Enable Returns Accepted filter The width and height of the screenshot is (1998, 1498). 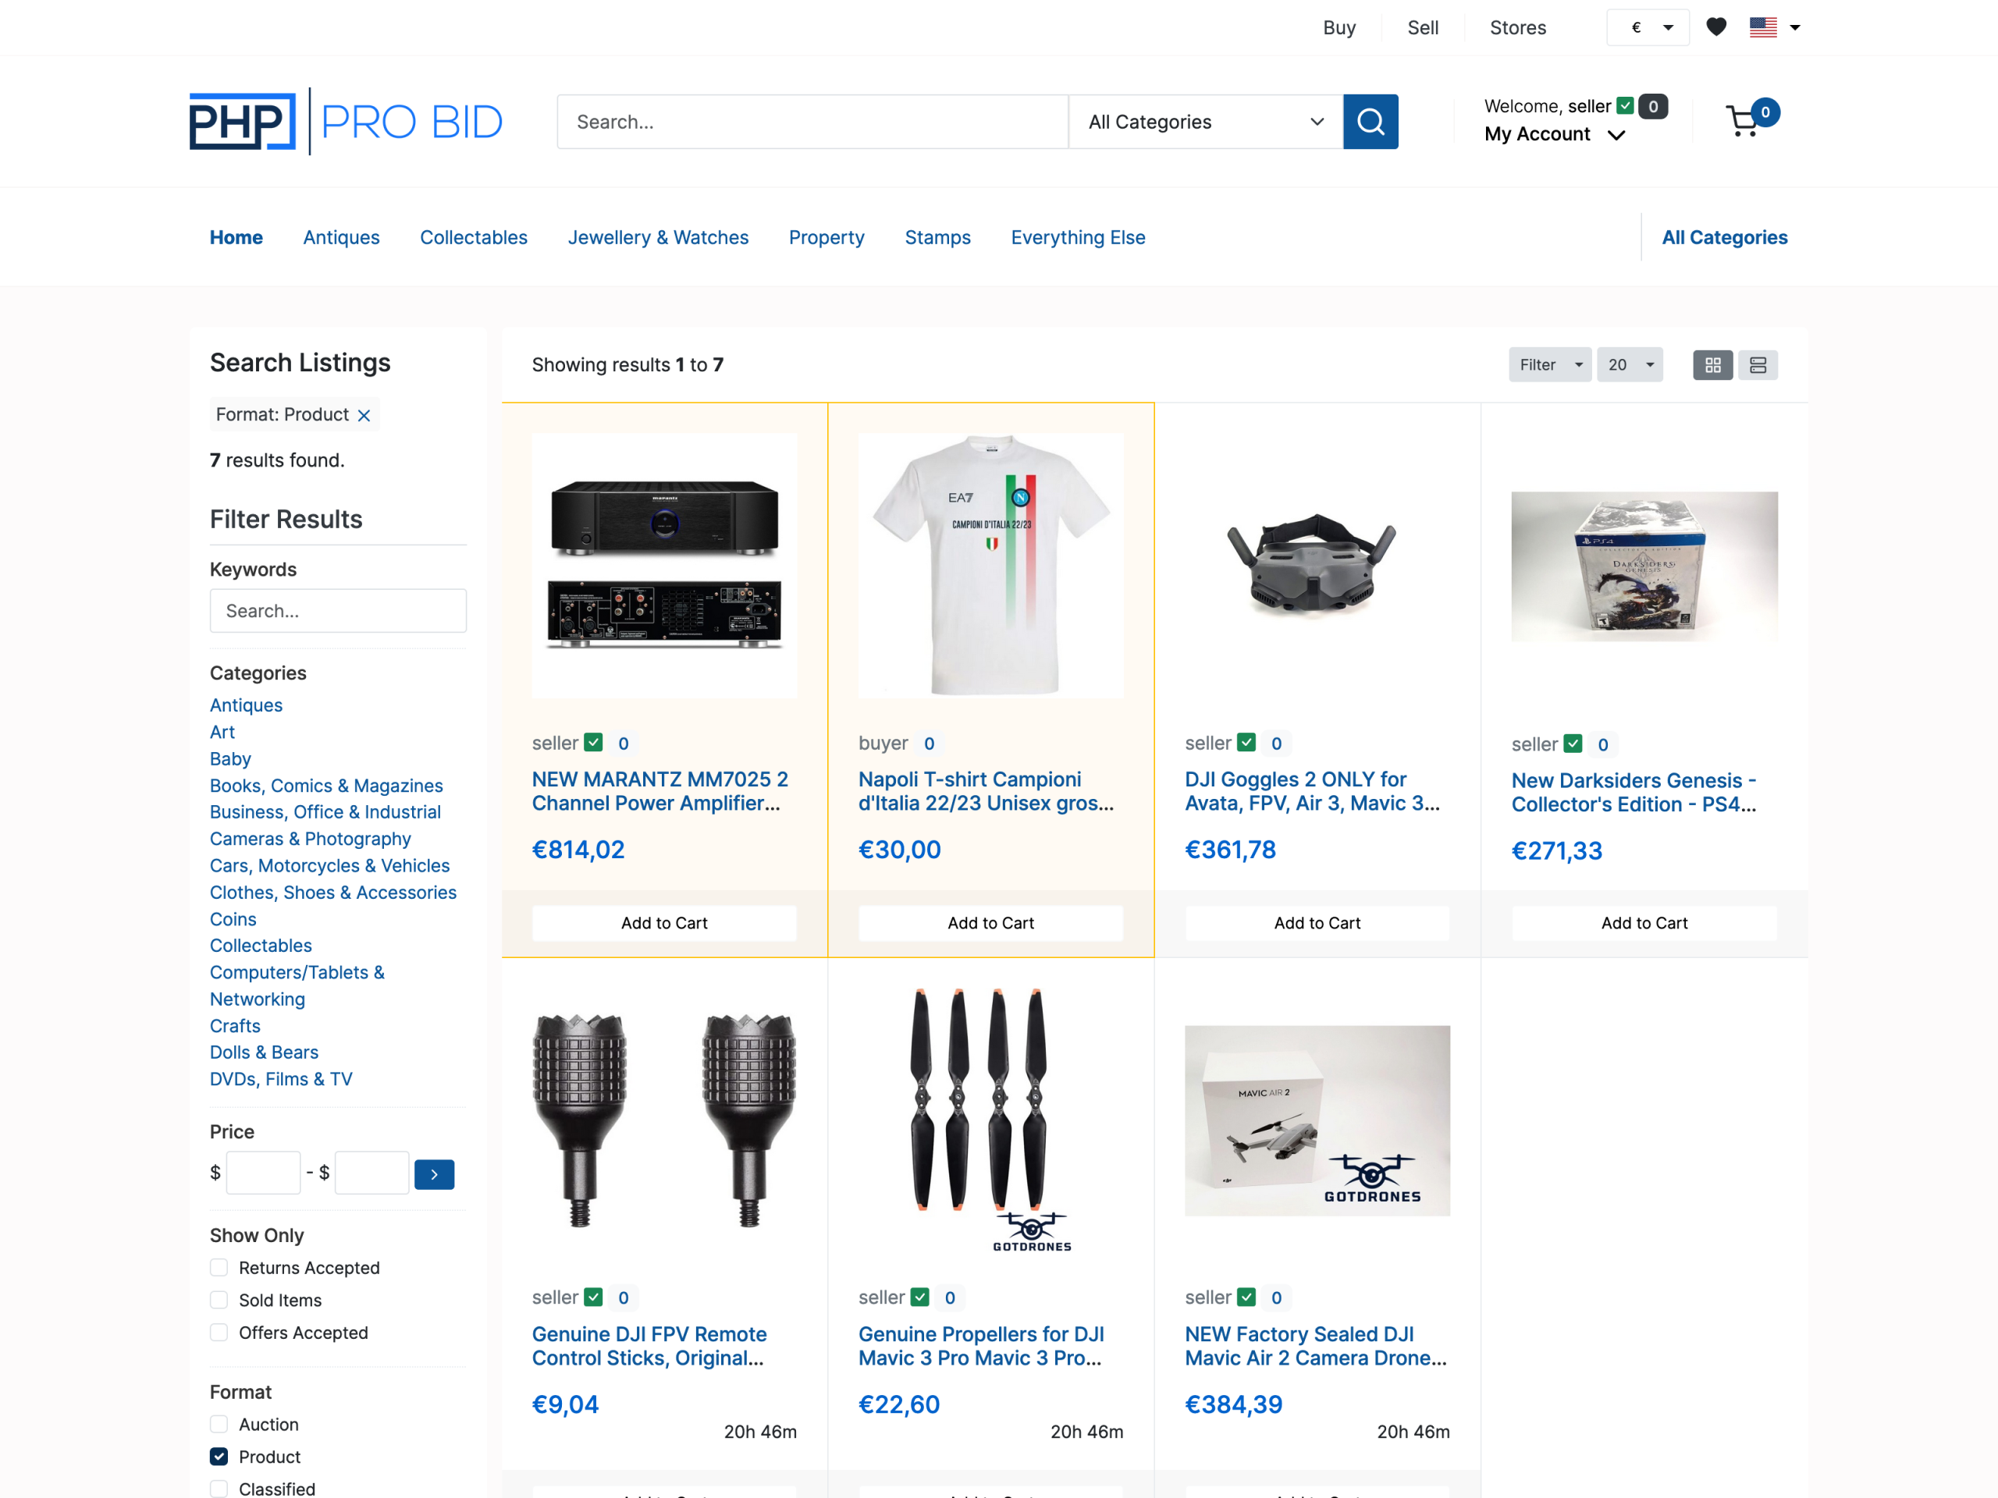click(x=219, y=1268)
